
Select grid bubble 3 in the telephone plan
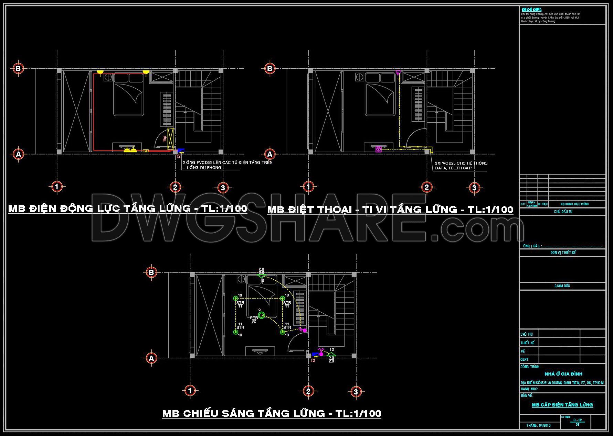(x=474, y=188)
